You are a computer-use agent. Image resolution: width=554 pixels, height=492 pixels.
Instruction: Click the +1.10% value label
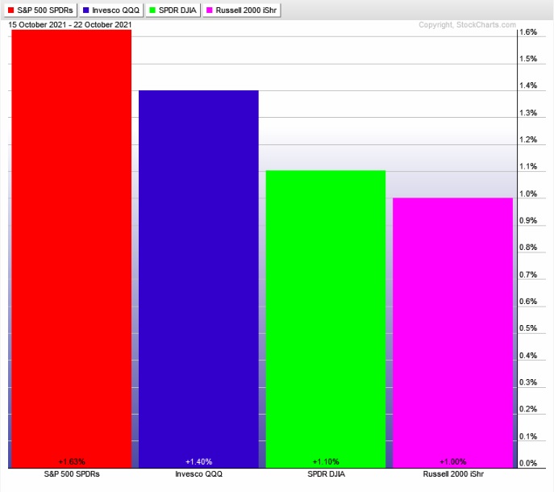point(326,461)
